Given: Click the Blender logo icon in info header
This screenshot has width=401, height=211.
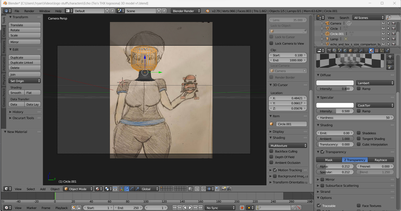Looking at the screenshot, I should point(207,11).
